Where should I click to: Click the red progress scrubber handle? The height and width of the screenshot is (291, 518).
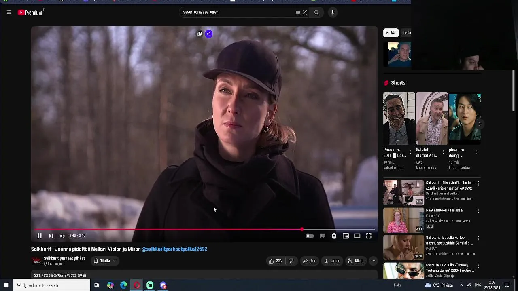[302, 229]
